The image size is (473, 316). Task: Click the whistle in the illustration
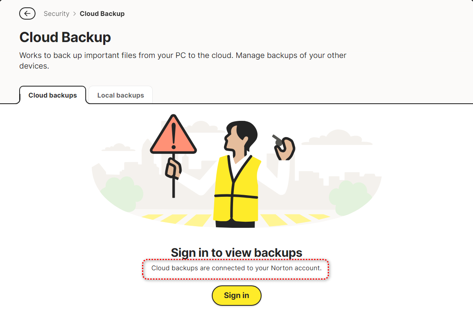[x=277, y=140]
